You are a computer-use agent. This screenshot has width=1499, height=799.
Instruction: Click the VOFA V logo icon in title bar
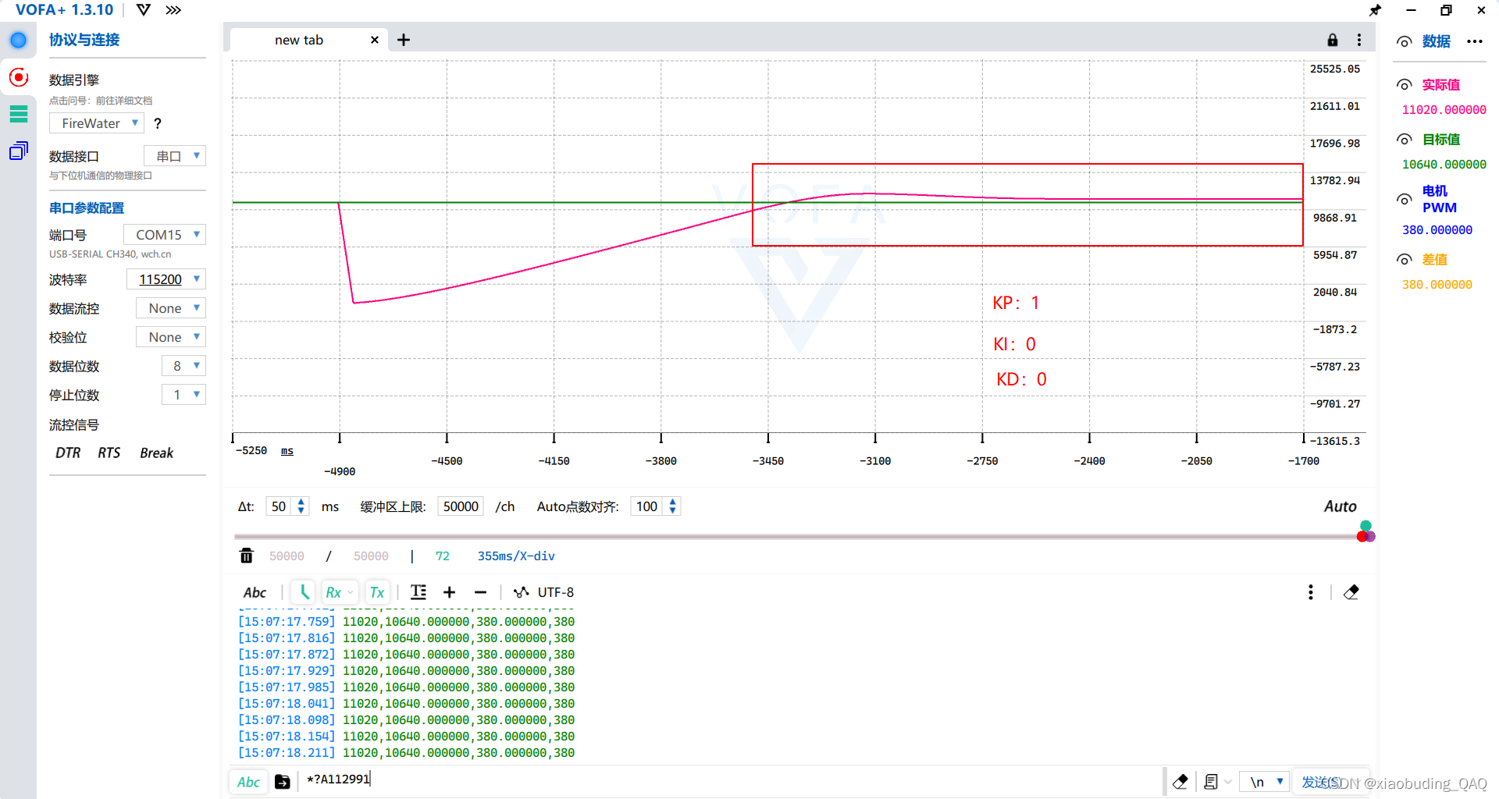coord(144,10)
